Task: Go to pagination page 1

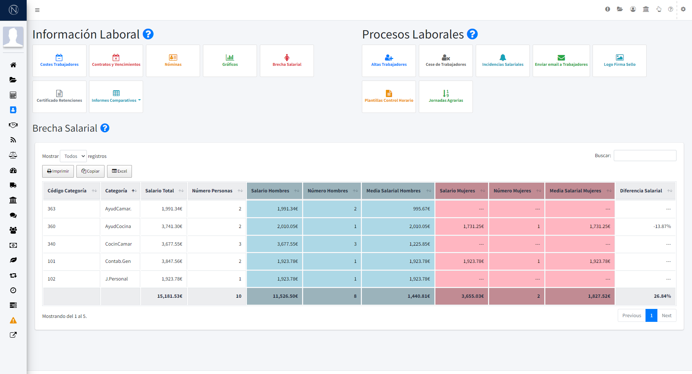Action: point(651,315)
